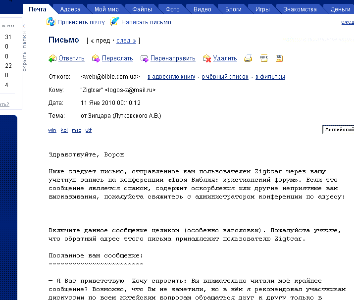Open the Мой мир tab
The image size is (354, 300).
(106, 9)
